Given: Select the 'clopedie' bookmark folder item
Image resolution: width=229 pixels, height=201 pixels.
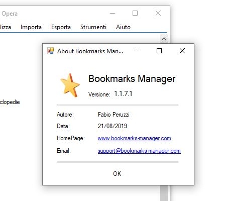Looking at the screenshot, I should point(10,102).
